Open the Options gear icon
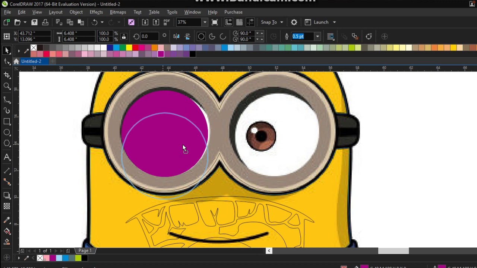Image resolution: width=477 pixels, height=268 pixels. point(294,22)
